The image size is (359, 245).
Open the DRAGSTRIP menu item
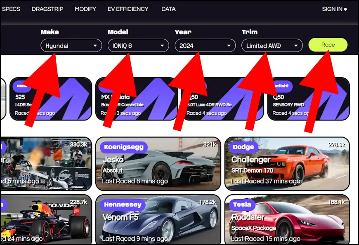click(x=47, y=9)
